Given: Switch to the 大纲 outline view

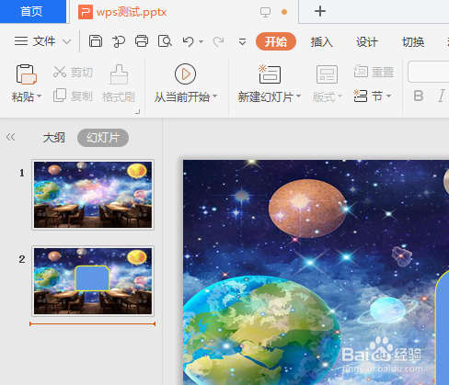Looking at the screenshot, I should click(53, 138).
